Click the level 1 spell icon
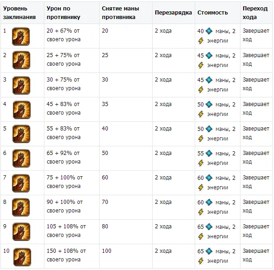This screenshot has width=274, height=270. [21, 36]
